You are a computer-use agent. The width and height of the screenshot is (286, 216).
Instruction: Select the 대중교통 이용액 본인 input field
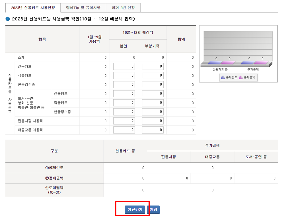(124, 130)
